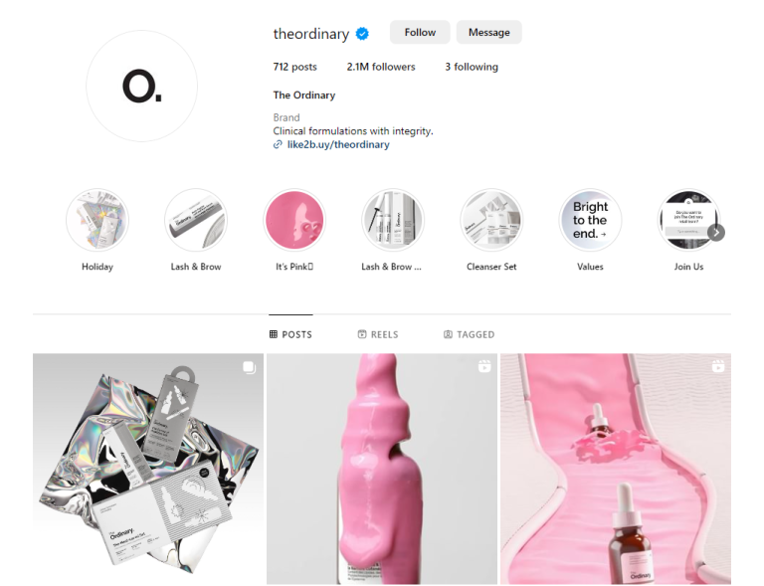764x586 pixels.
Task: Open the Join Us story highlight
Action: pyautogui.click(x=688, y=220)
